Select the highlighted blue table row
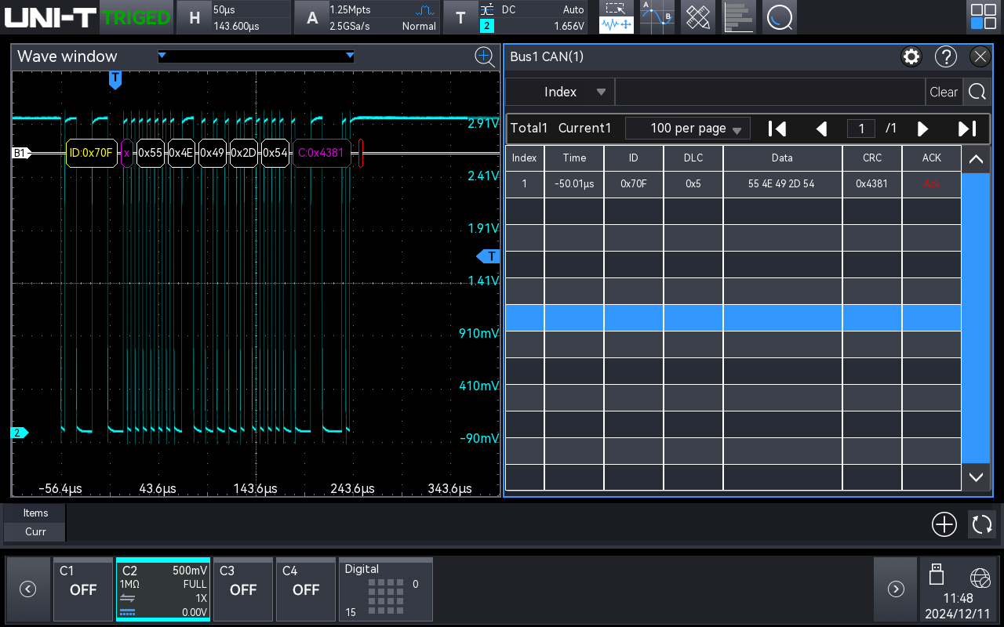The width and height of the screenshot is (1004, 627). (x=733, y=317)
